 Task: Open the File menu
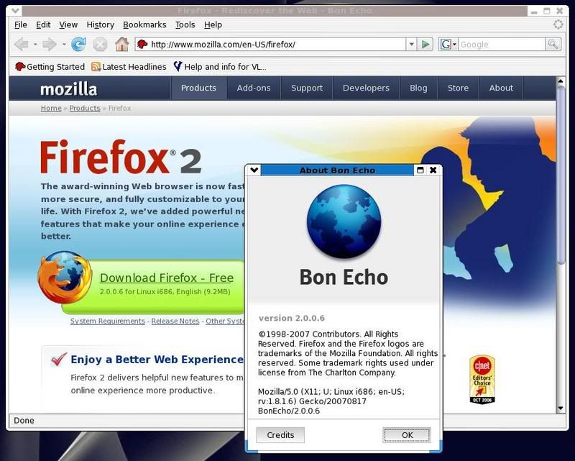click(21, 24)
